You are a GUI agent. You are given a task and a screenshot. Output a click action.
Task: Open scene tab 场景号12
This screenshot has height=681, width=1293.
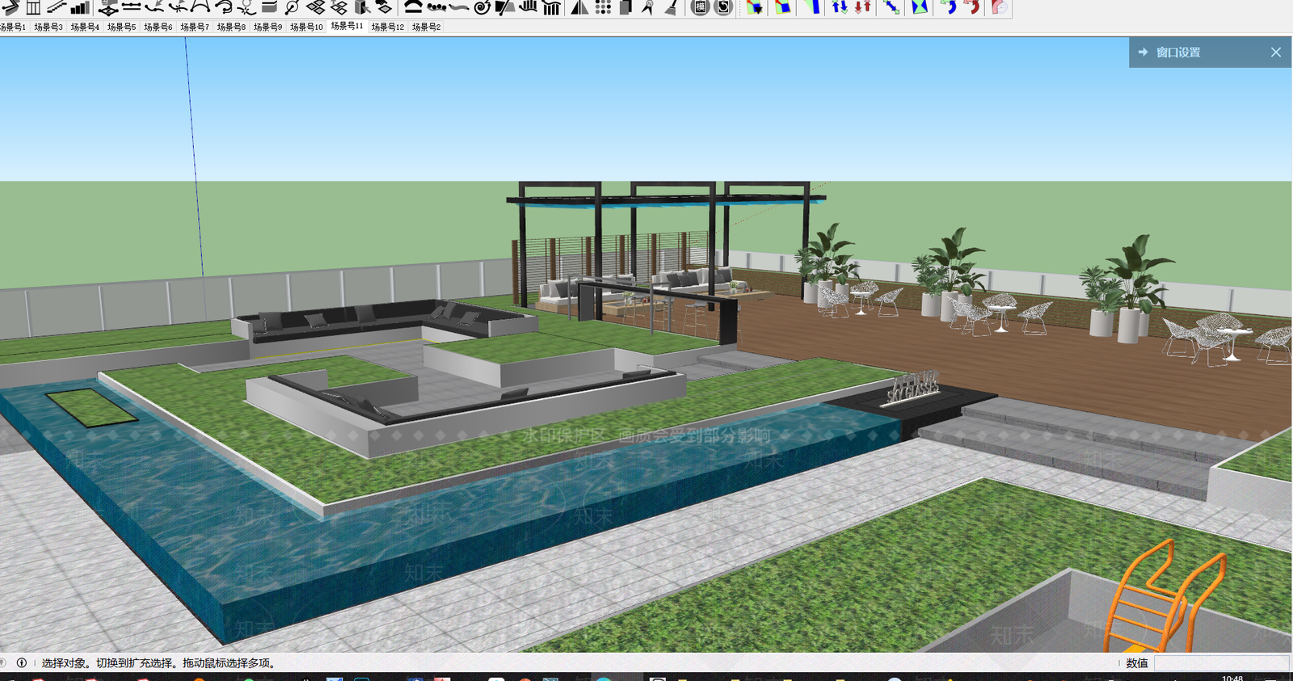(388, 27)
